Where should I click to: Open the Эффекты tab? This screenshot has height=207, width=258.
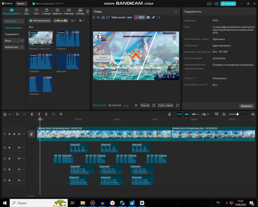57,11
